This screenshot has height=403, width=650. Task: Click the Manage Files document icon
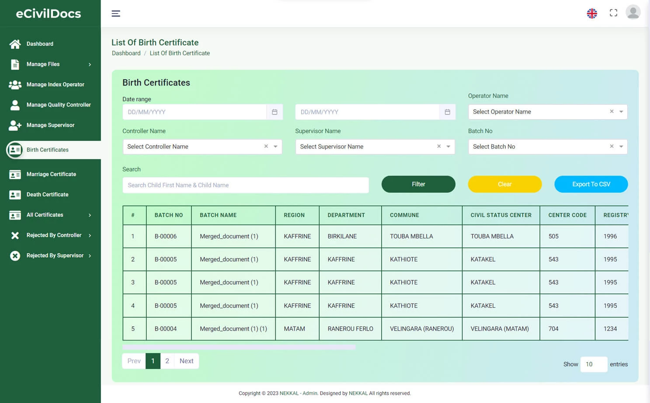[15, 64]
